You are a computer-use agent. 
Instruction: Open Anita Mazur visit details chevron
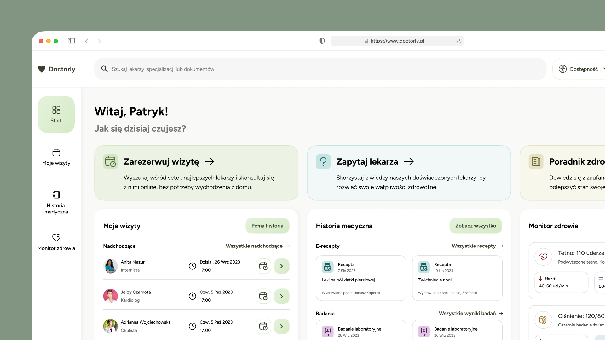tap(282, 266)
